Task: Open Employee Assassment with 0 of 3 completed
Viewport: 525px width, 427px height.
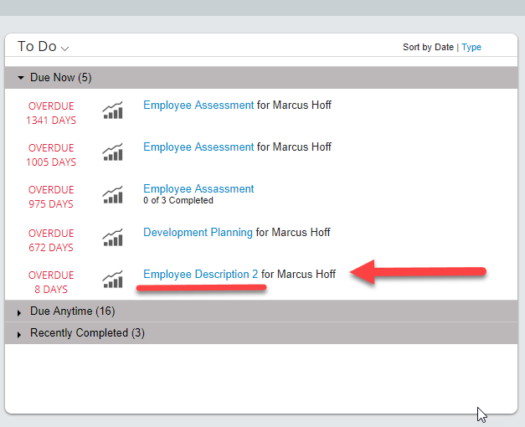Action: (198, 189)
